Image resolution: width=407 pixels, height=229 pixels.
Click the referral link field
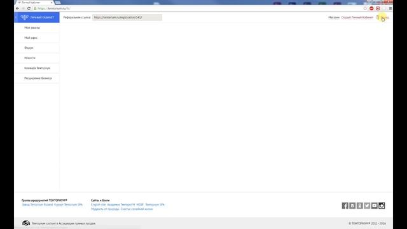(x=127, y=17)
